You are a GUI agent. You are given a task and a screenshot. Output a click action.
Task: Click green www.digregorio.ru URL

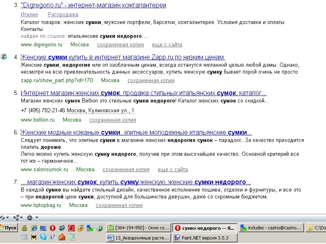[x=42, y=45]
